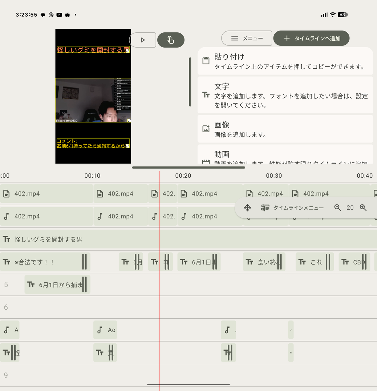The width and height of the screenshot is (377, 391).
Task: Add an image with 画像 option
Action: (x=285, y=129)
